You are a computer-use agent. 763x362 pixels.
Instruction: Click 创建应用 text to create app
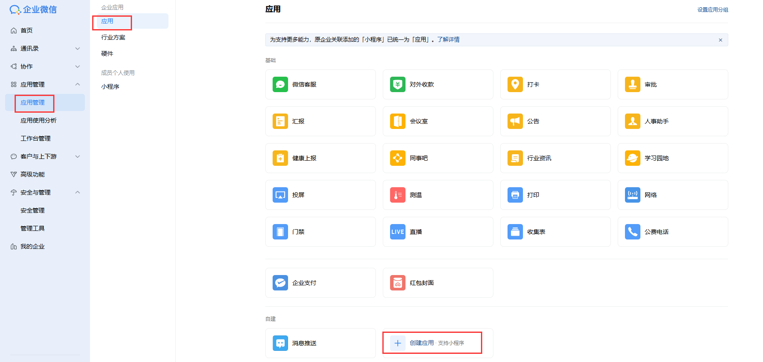click(x=422, y=343)
